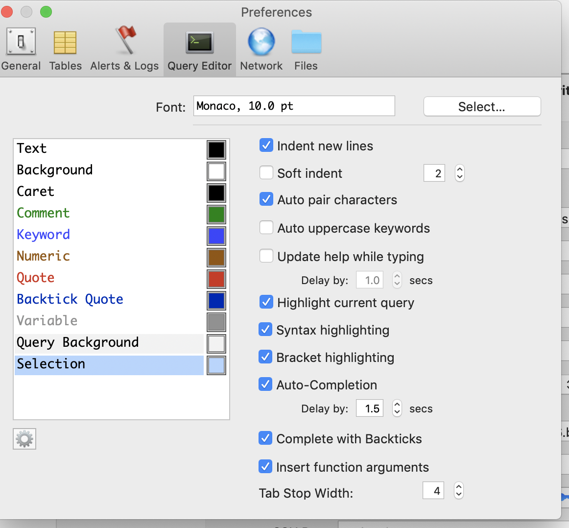Screen dimensions: 569x528
Task: Select the Text row in color list
Action: click(109, 148)
